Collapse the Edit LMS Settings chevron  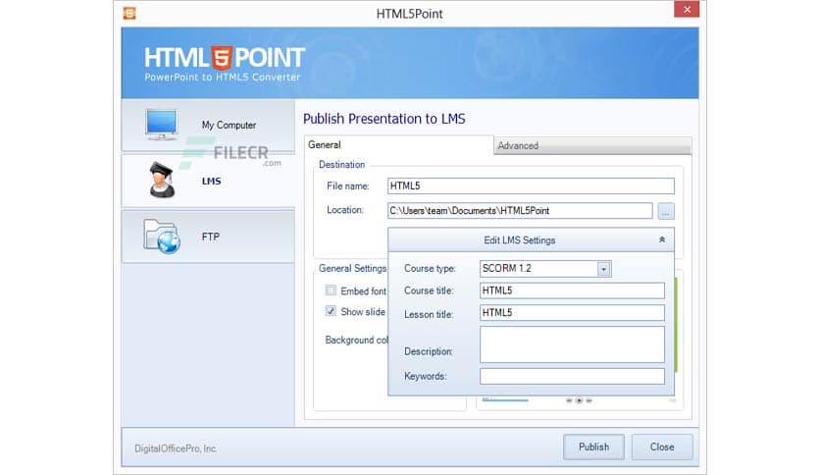pos(661,239)
